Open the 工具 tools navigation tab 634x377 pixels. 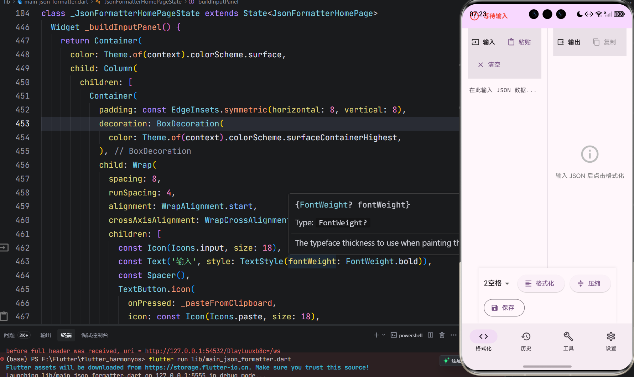coord(568,341)
